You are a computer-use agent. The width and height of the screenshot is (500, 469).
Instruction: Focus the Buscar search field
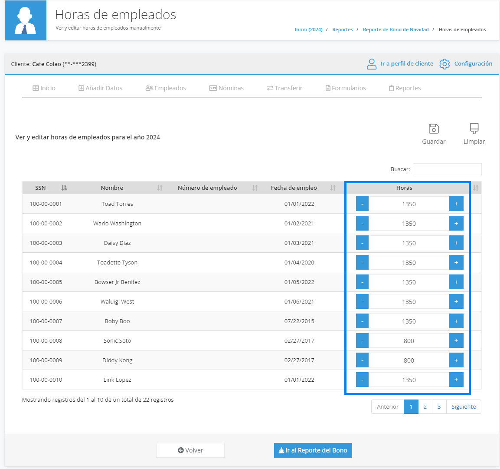(x=447, y=169)
